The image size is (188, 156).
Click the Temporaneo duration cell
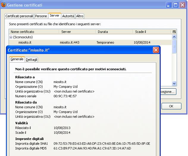point(105,42)
